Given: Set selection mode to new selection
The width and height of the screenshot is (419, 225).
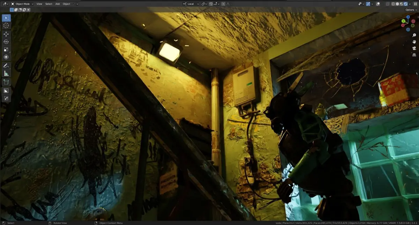Looking at the screenshot, I should click(x=12, y=10).
